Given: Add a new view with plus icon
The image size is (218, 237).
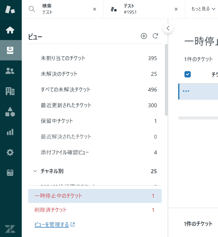Looking at the screenshot, I should point(144,36).
